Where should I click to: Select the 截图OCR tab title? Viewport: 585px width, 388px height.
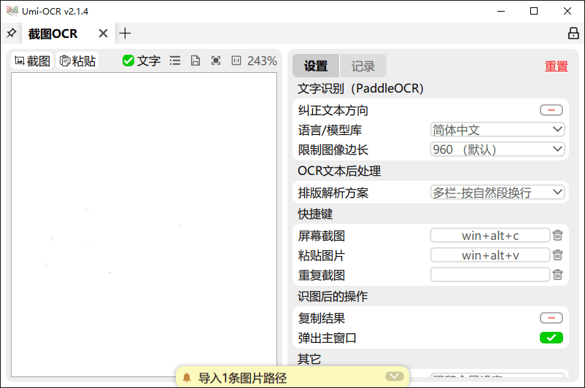pyautogui.click(x=53, y=34)
